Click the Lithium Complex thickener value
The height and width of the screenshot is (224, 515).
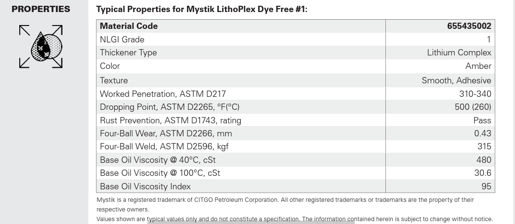[x=459, y=53]
